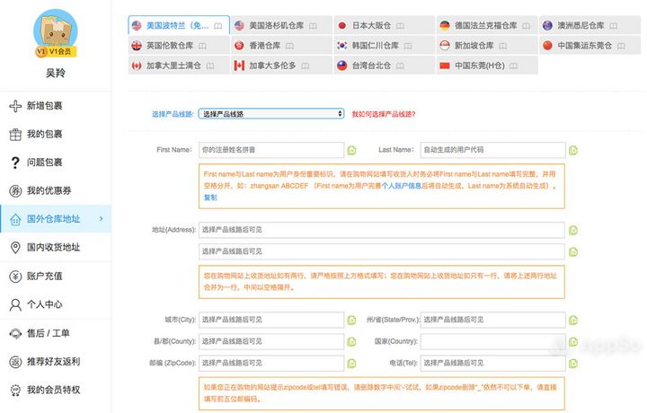Focus the ZipCode input field

(x=271, y=364)
